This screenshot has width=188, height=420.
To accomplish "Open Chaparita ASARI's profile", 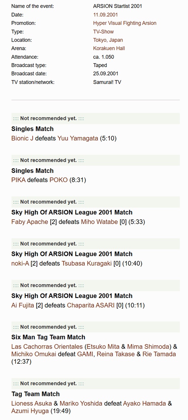I will click(91, 305).
